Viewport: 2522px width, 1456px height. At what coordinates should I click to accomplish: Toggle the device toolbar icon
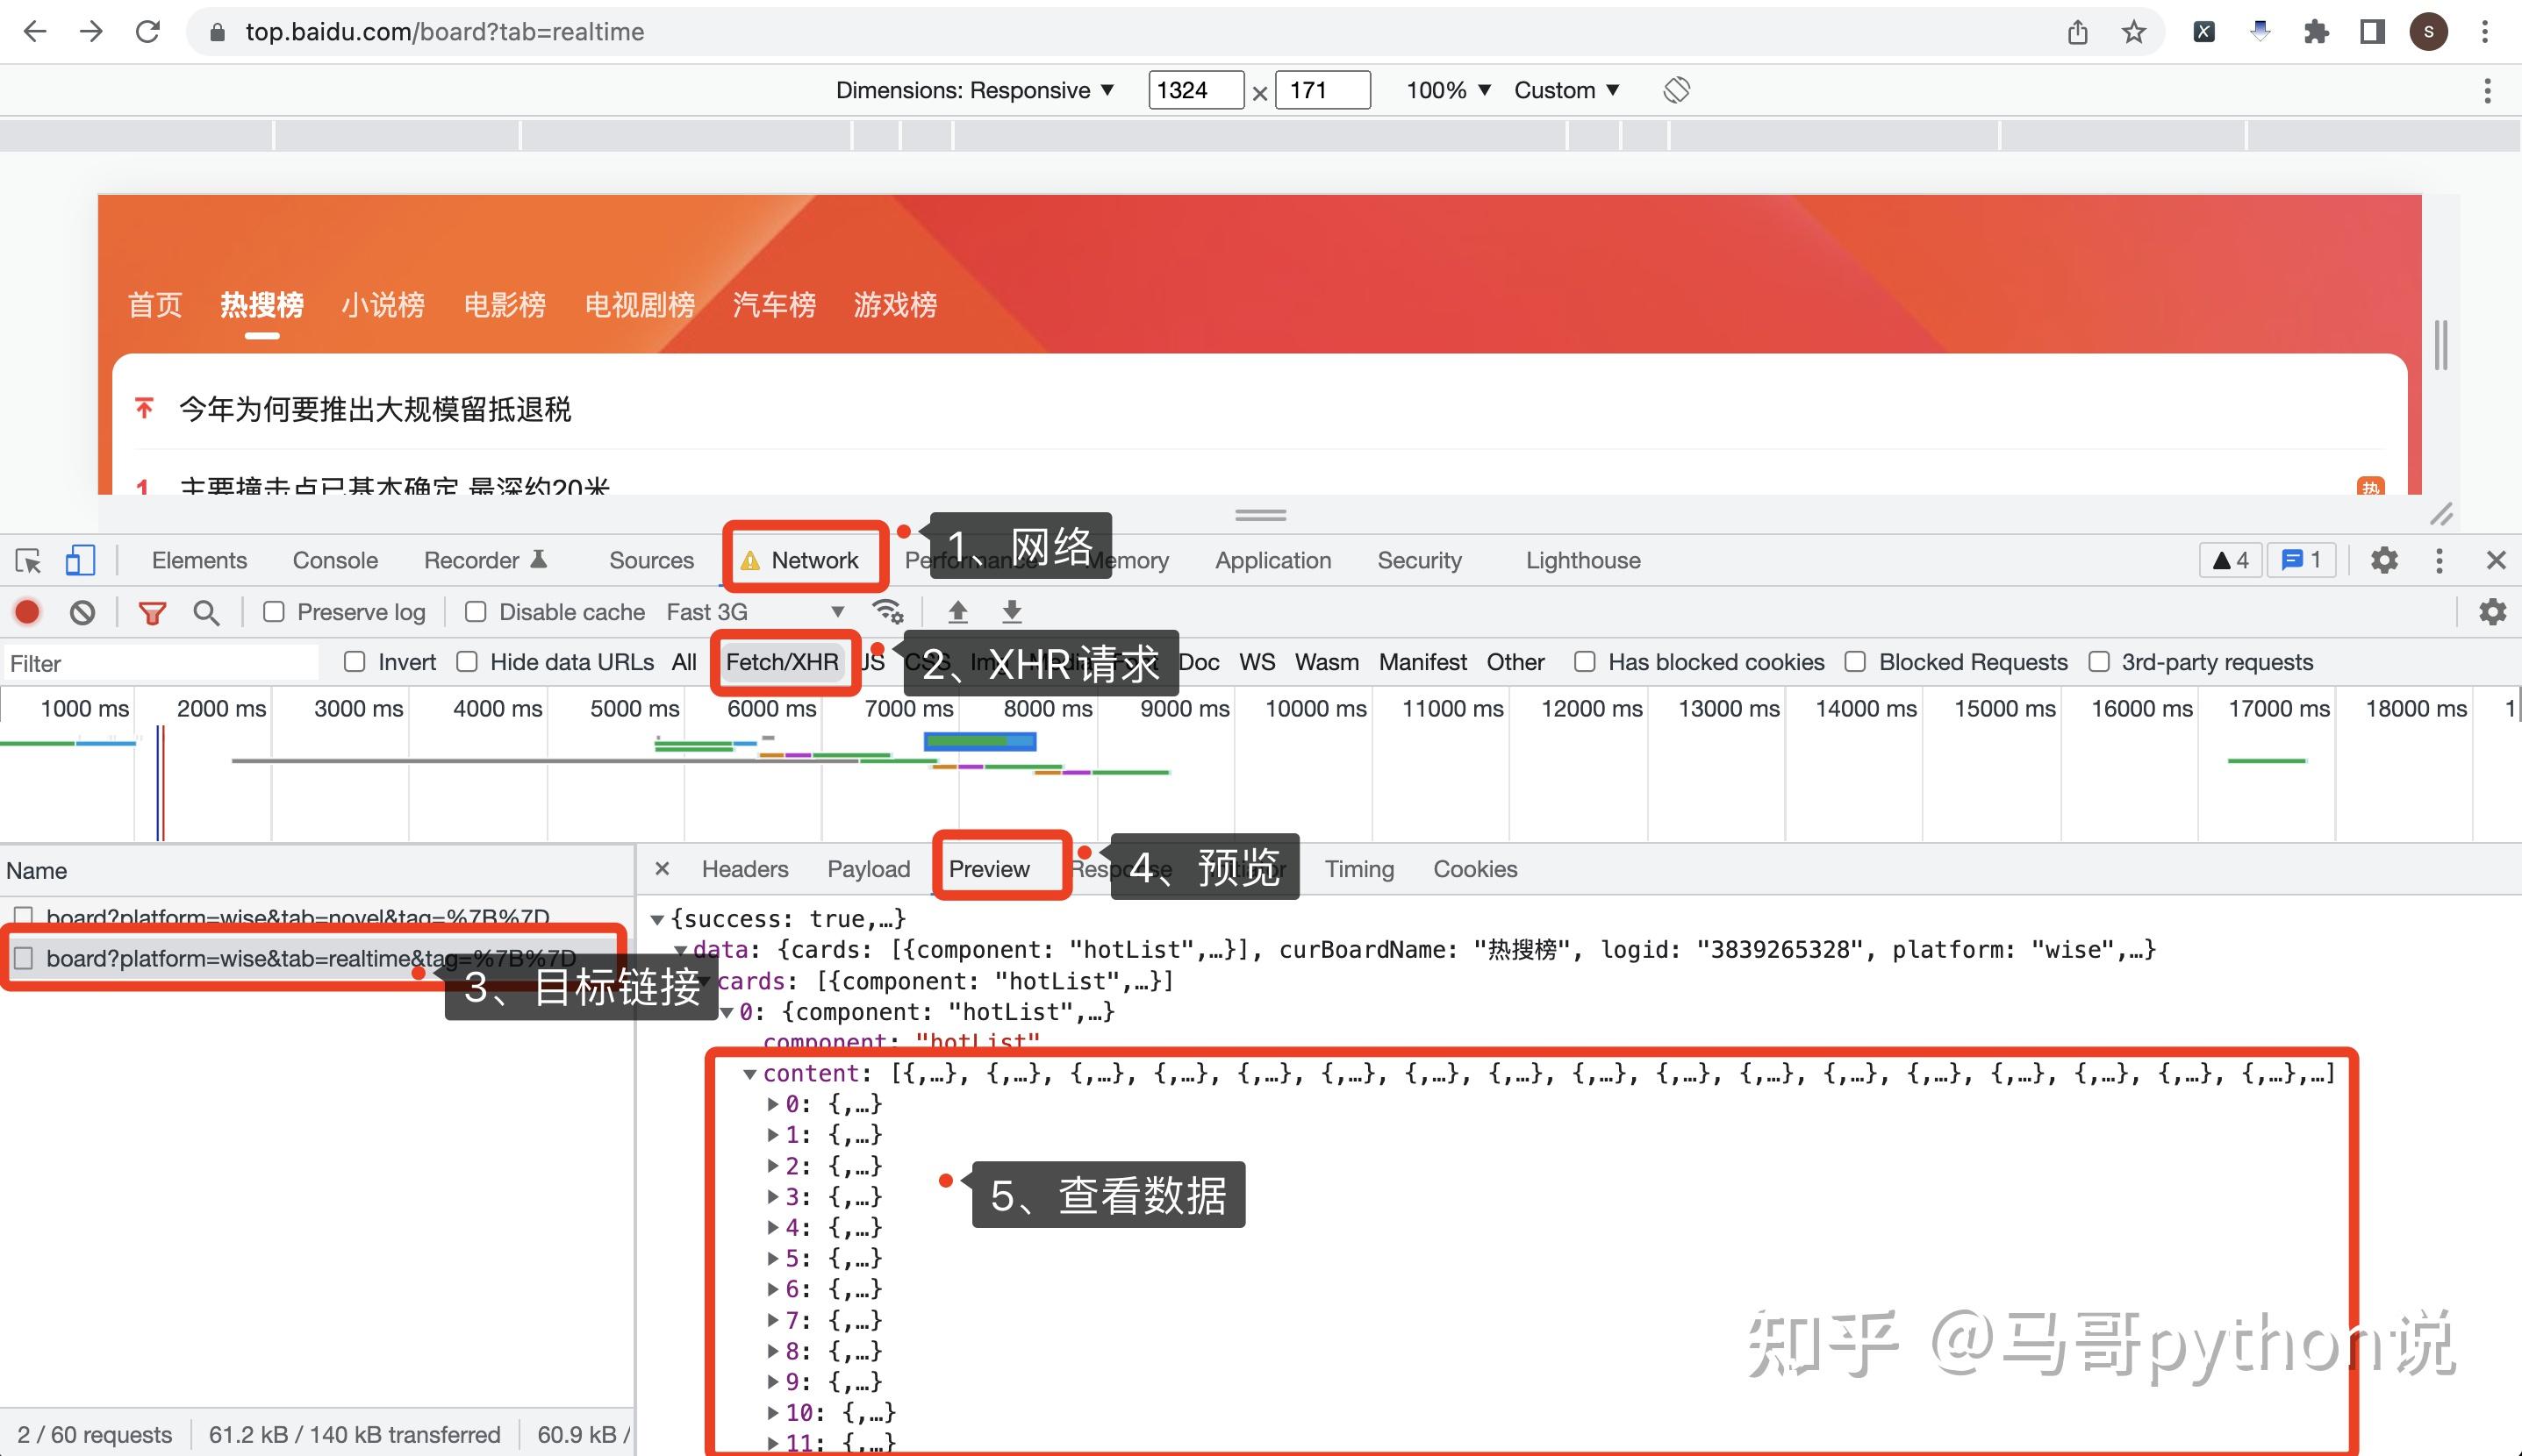coord(80,560)
